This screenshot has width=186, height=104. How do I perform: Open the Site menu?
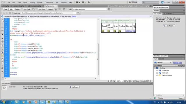[x=57, y=2]
